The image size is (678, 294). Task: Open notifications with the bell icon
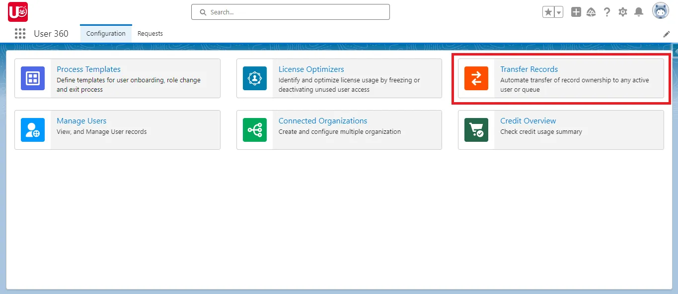coord(639,11)
